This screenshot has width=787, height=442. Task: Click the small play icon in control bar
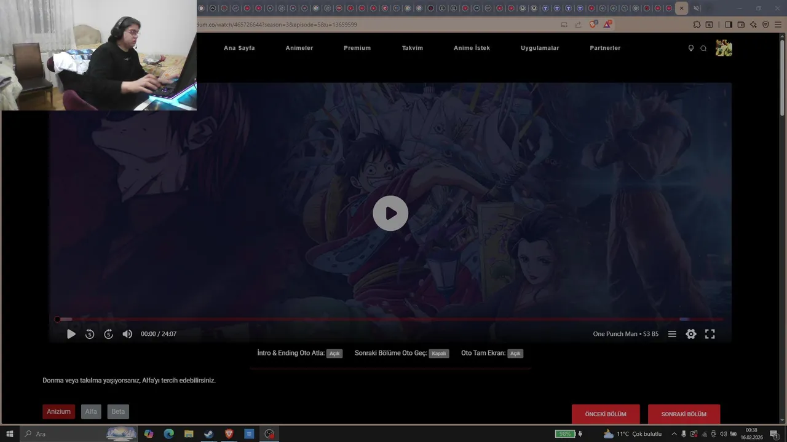tap(71, 334)
